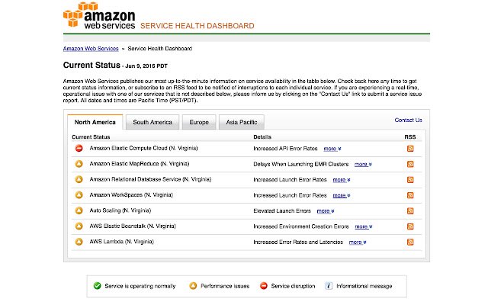The height and width of the screenshot is (305, 488).
Task: Click Amazon WorkSpaces (N. Virginia) row text
Action: tap(131, 195)
